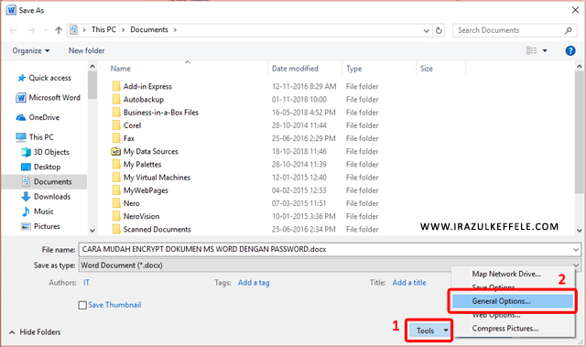Sort by the Size column header
The height and width of the screenshot is (347, 586).
click(427, 69)
